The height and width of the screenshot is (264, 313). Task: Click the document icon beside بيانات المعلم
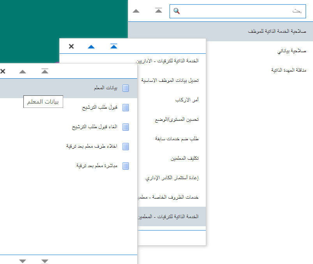(x=126, y=88)
